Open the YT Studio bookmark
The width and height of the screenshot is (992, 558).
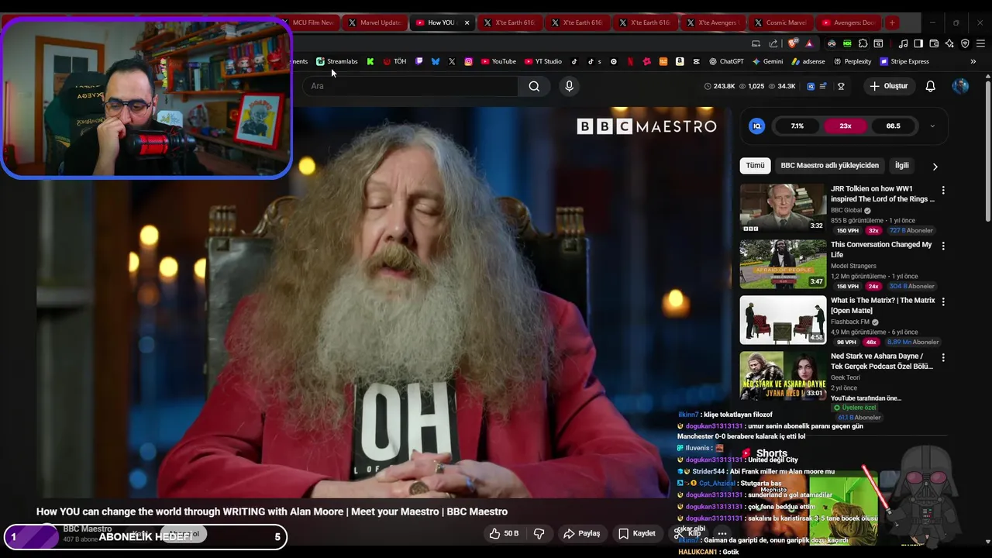tap(543, 61)
